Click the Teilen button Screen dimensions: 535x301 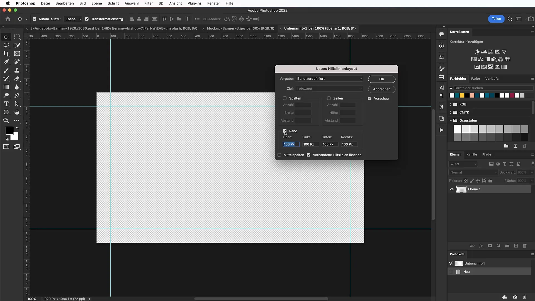coord(496,19)
